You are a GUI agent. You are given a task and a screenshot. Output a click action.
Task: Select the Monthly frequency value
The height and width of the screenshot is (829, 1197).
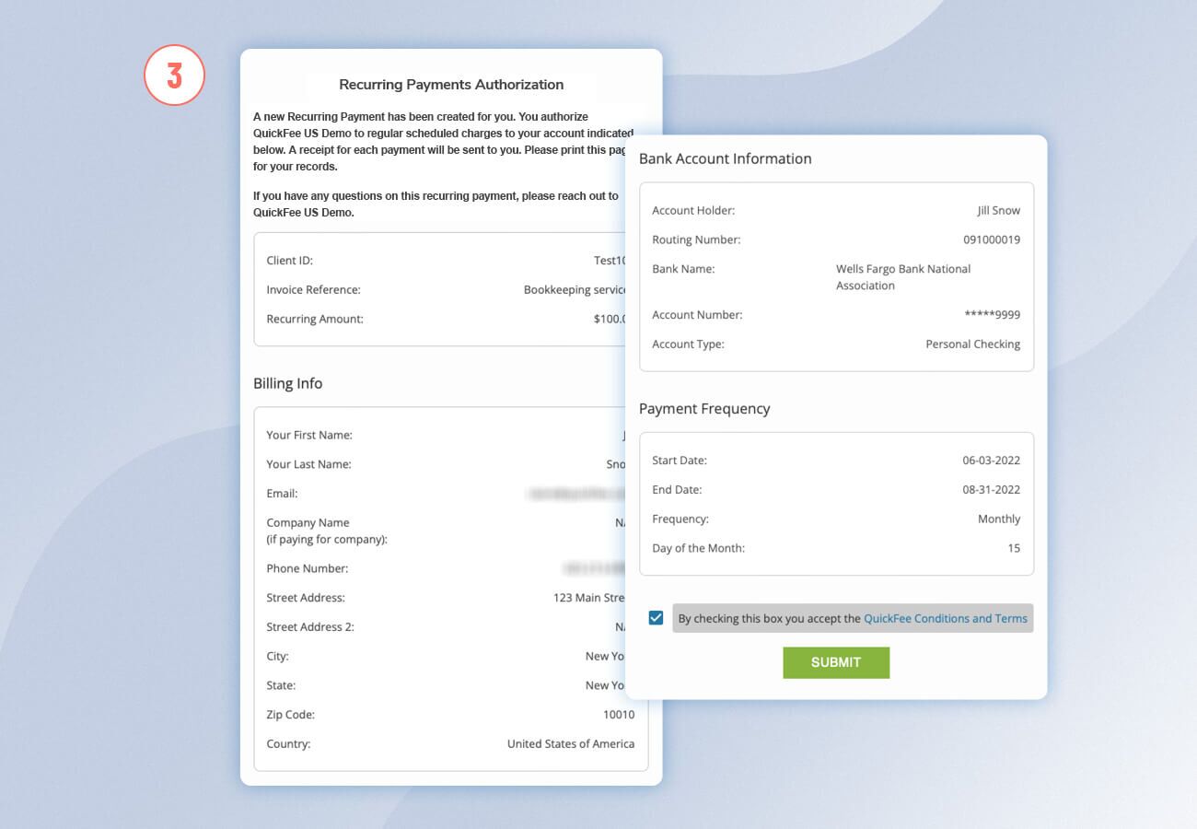999,519
